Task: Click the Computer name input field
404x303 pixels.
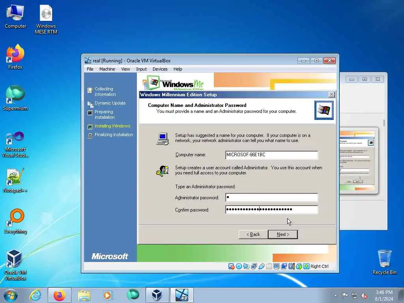Action: pos(271,155)
